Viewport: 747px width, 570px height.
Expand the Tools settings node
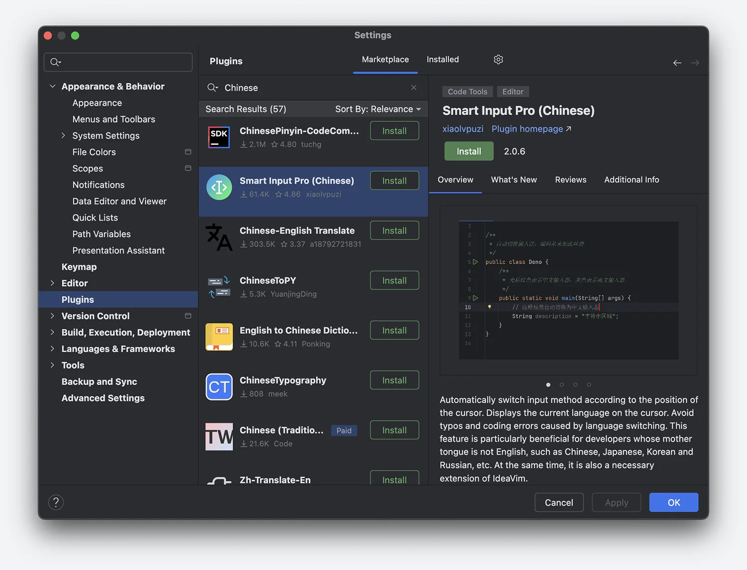coord(52,365)
